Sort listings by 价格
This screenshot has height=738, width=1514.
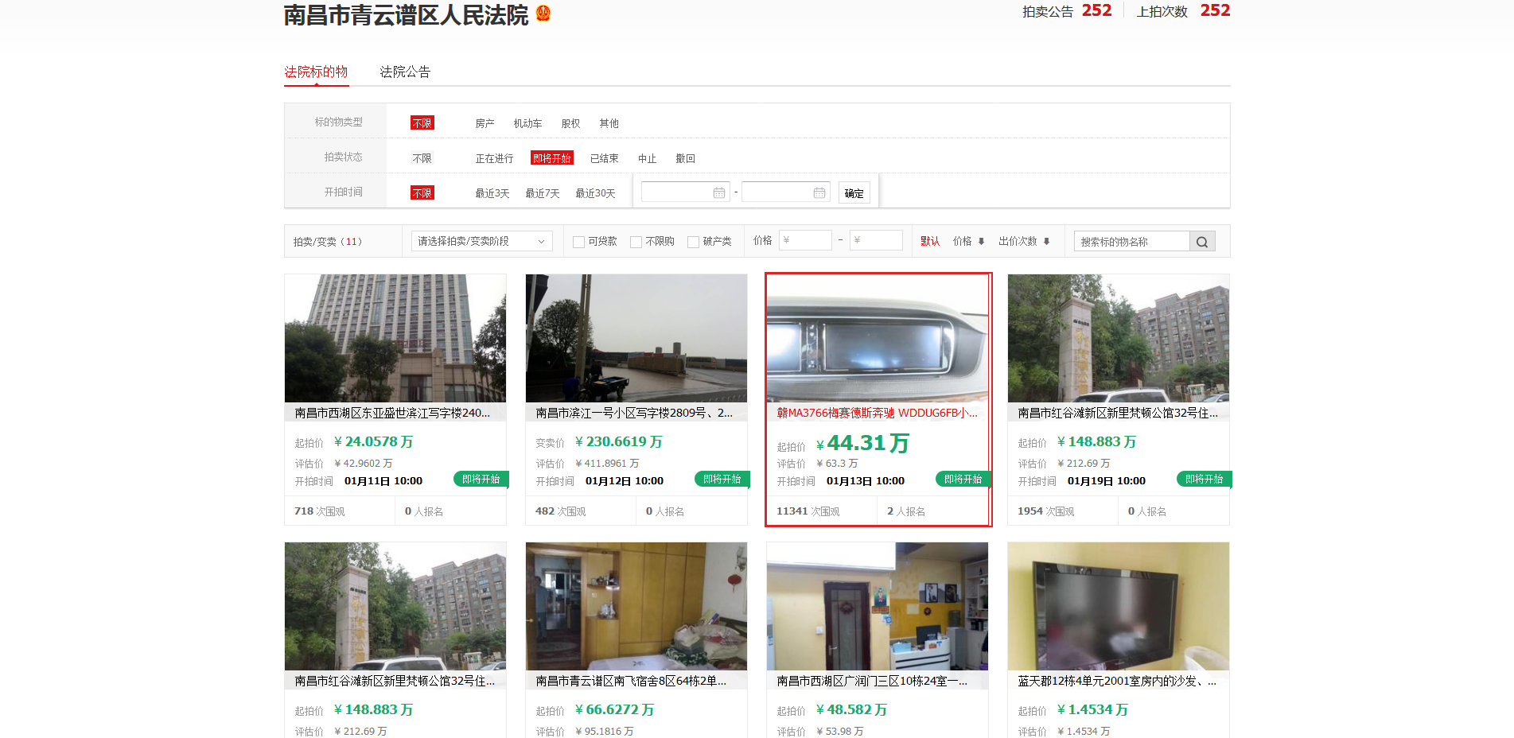[962, 242]
